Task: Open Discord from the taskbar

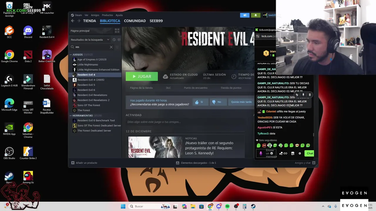Action: click(x=219, y=206)
